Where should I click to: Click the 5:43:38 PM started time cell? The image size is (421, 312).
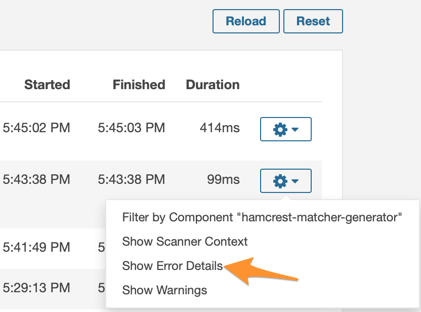36,179
